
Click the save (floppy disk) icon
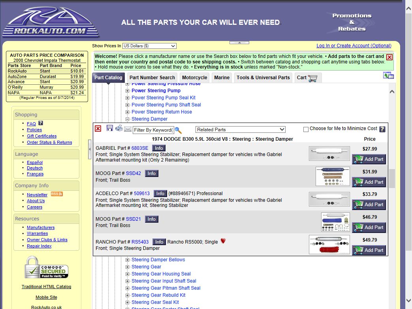pos(109,128)
